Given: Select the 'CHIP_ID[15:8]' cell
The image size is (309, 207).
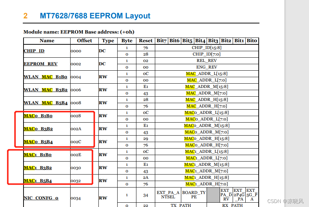Looking at the screenshot, I should (x=207, y=48).
